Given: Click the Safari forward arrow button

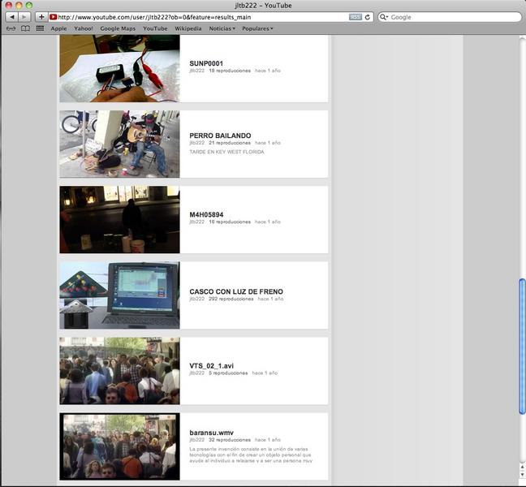Looking at the screenshot, I should point(25,16).
